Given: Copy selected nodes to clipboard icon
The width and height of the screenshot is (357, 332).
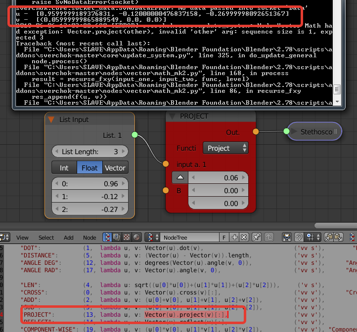Looking at the screenshot, I should pyautogui.click(x=329, y=237).
